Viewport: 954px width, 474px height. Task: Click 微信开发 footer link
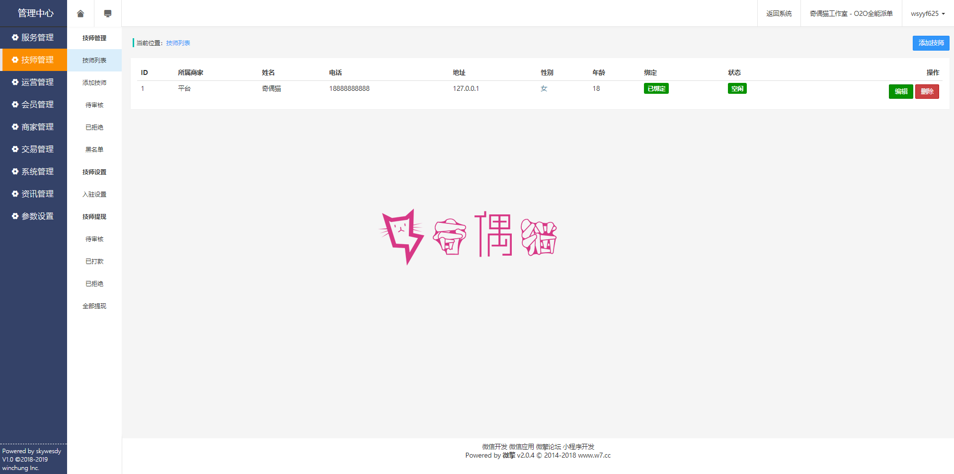(494, 447)
